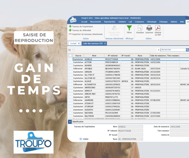The height and width of the screenshot is (158, 189).
Task: Click Supprimer les taureaux sélectionnés
Action: pos(87,34)
